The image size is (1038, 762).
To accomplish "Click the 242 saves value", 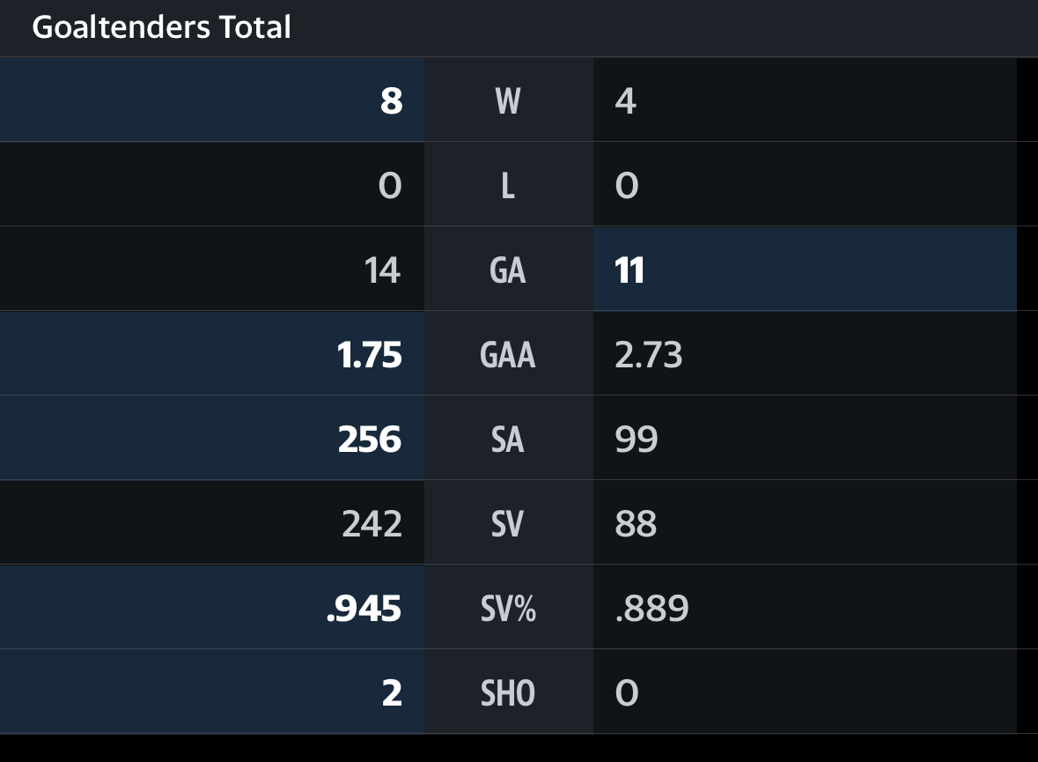I will 372,524.
